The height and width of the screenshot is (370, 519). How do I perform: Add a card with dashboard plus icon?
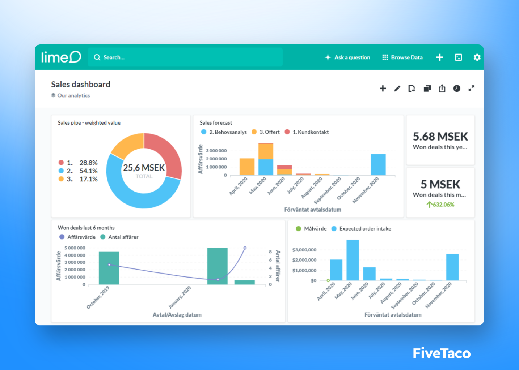383,89
